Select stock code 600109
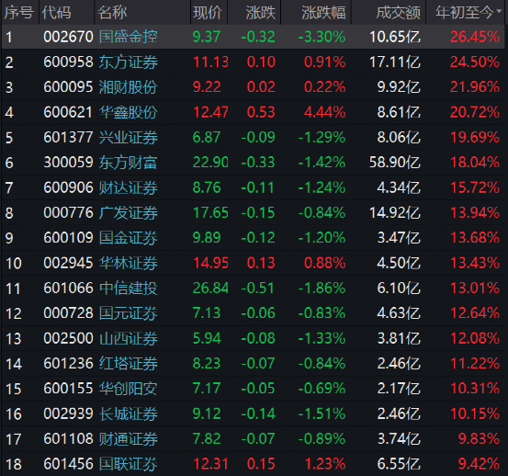Screen dimensions: 508x476 (x=68, y=238)
